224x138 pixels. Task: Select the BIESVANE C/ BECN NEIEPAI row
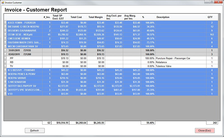pyautogui.click(x=111, y=27)
